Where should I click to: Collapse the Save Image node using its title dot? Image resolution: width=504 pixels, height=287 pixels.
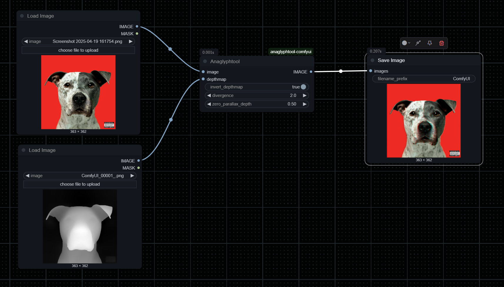coord(372,60)
